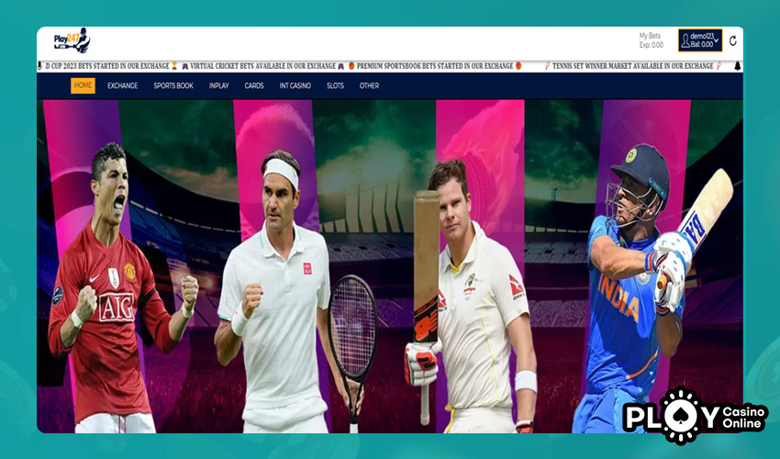The image size is (780, 459).
Task: Open INT CASINO from the menu
Action: (295, 85)
